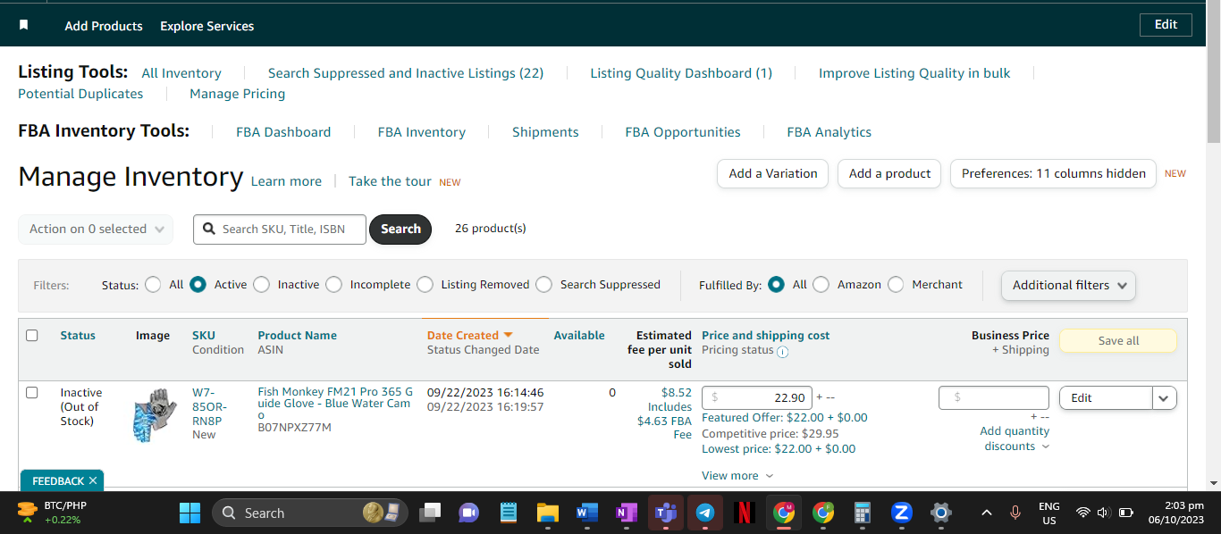1221x534 pixels.
Task: Open Microsoft Teams from taskbar
Action: tap(666, 513)
